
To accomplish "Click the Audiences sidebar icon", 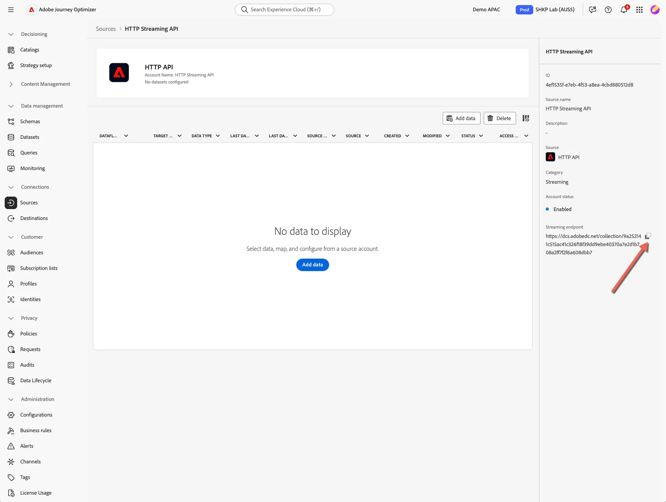I will [x=11, y=253].
